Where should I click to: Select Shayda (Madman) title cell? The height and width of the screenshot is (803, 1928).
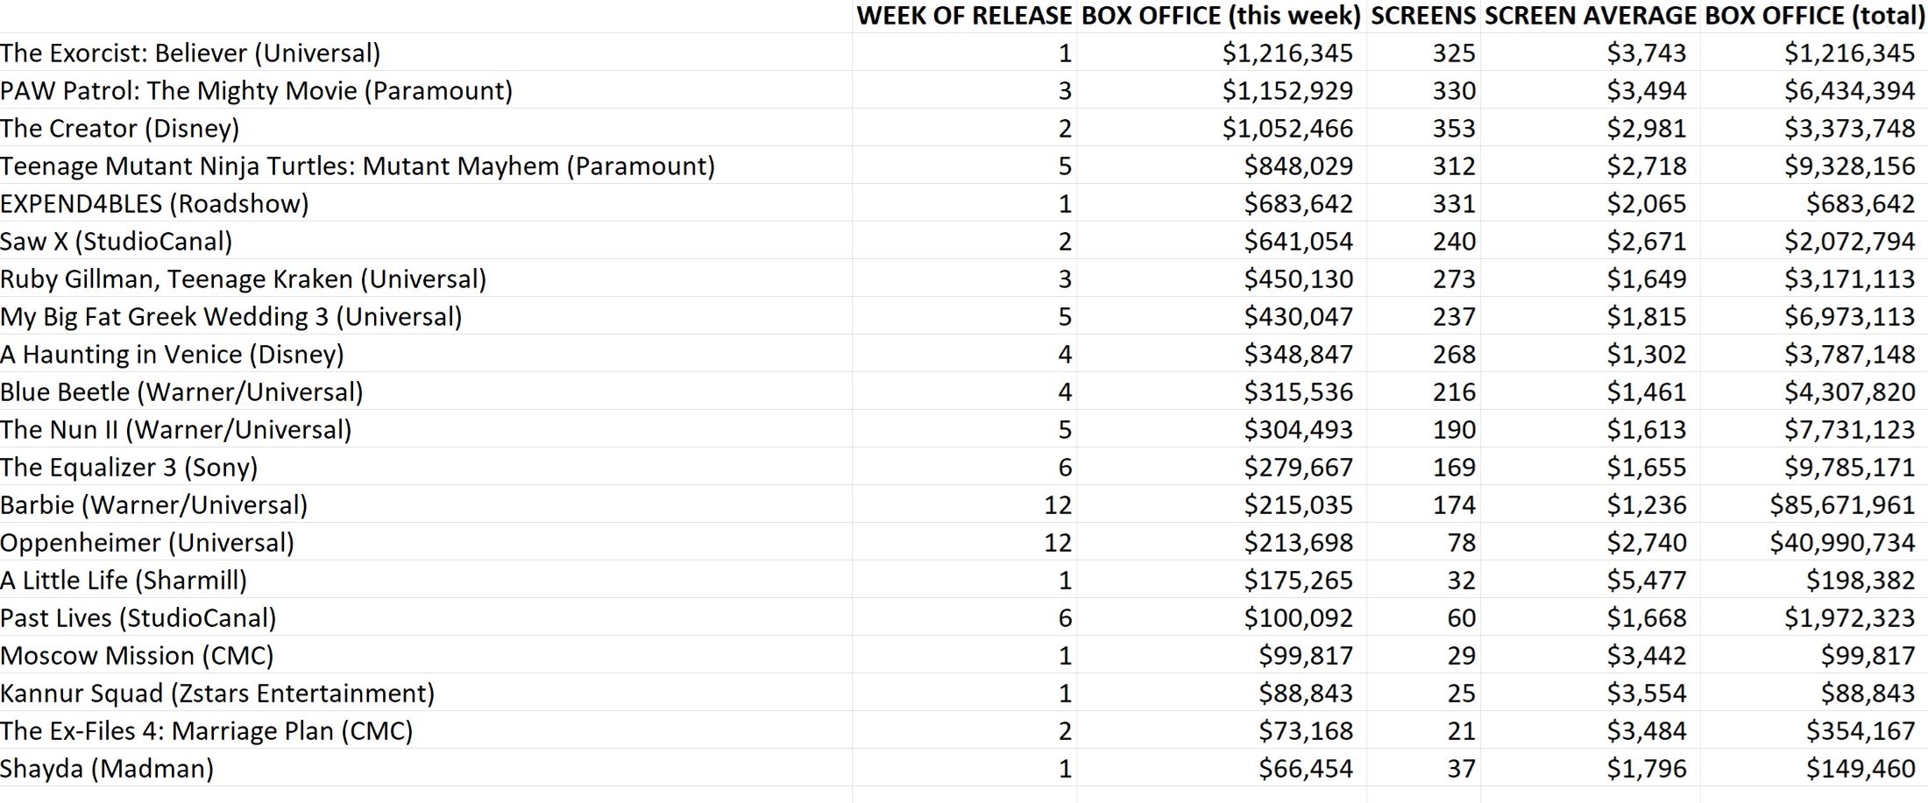(426, 768)
